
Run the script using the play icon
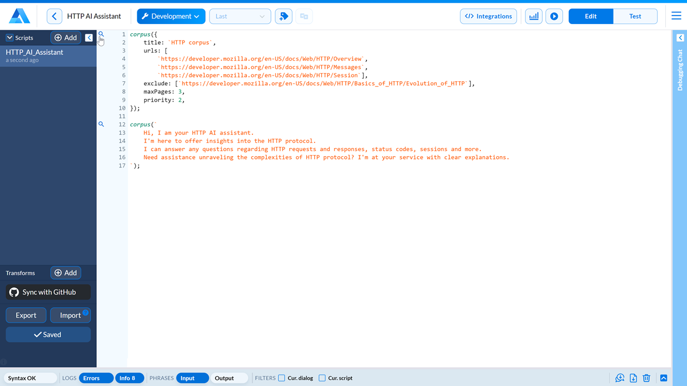coord(554,16)
